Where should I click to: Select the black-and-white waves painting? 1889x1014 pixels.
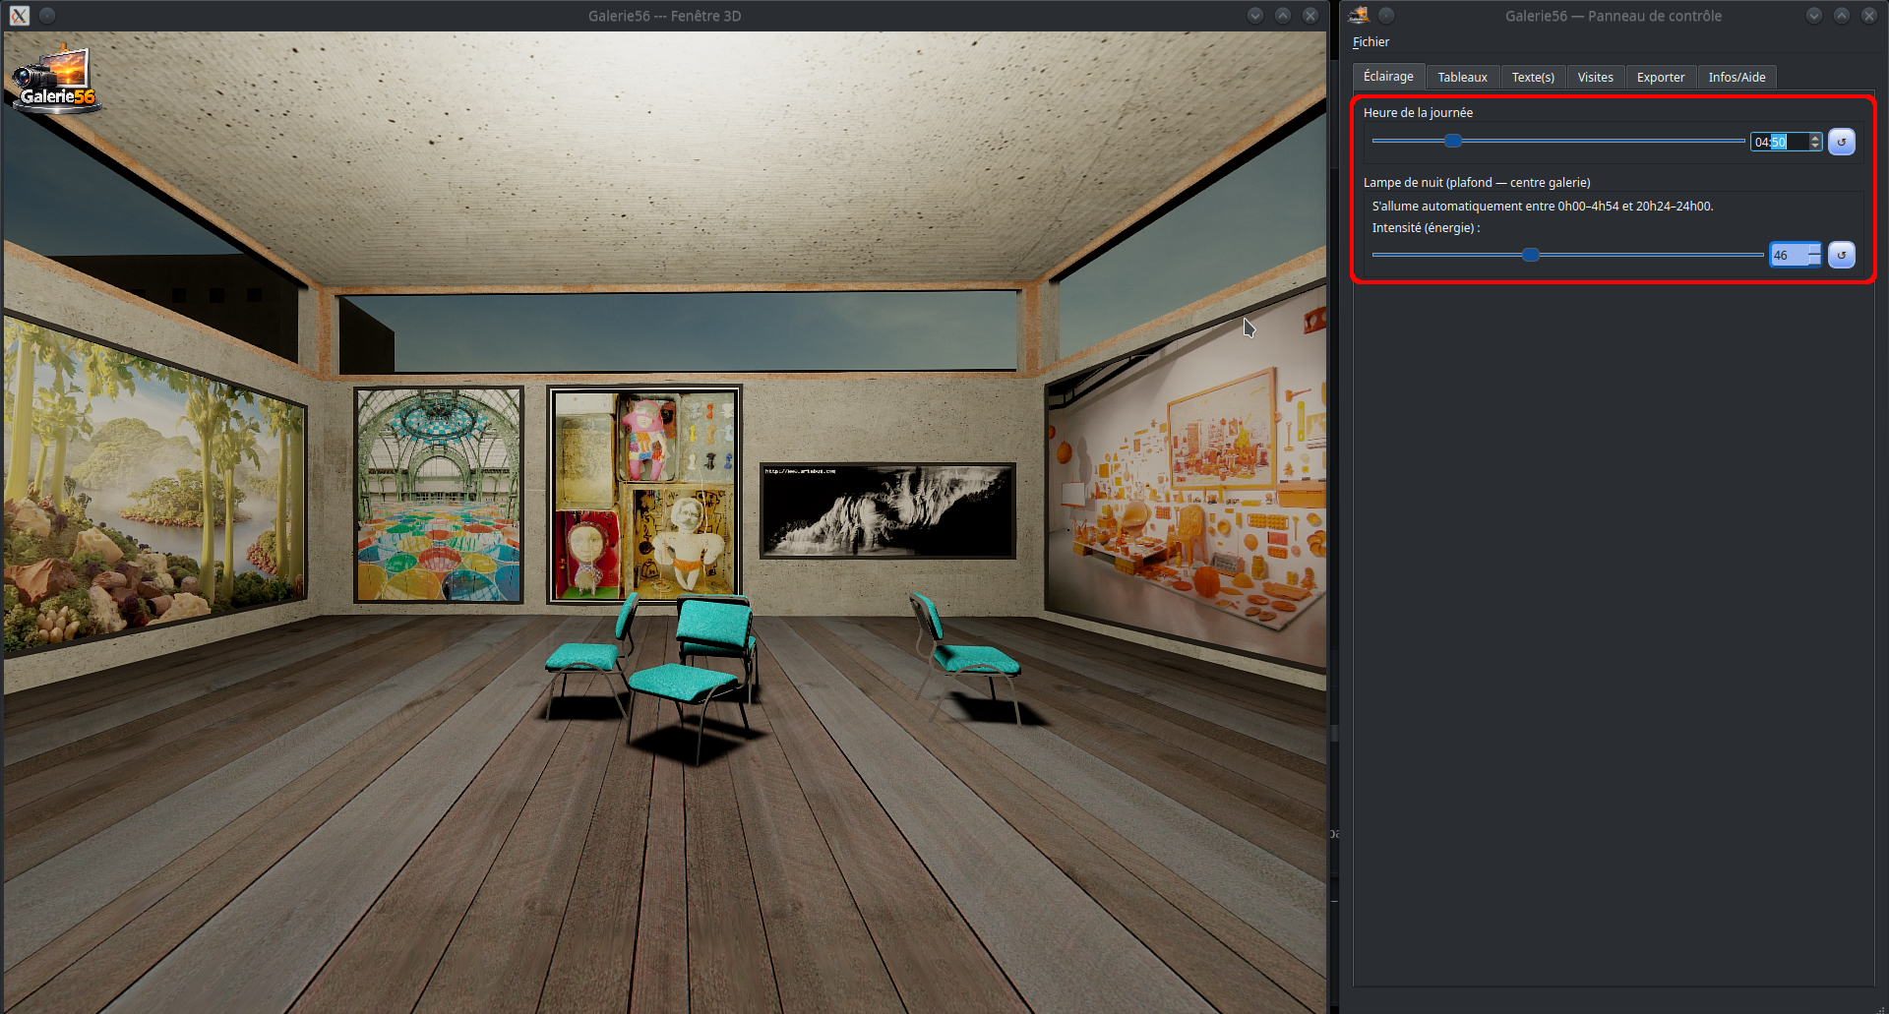887,510
